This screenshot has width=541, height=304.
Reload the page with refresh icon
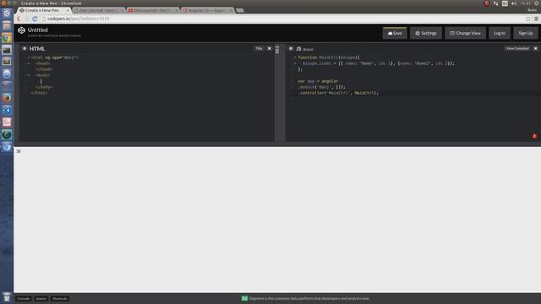click(35, 19)
